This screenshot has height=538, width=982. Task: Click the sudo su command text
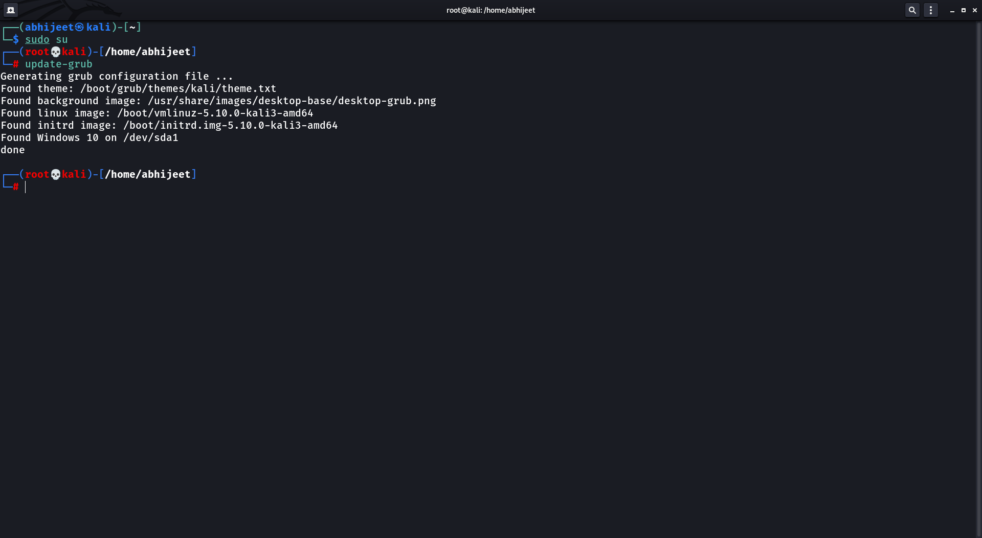coord(46,39)
